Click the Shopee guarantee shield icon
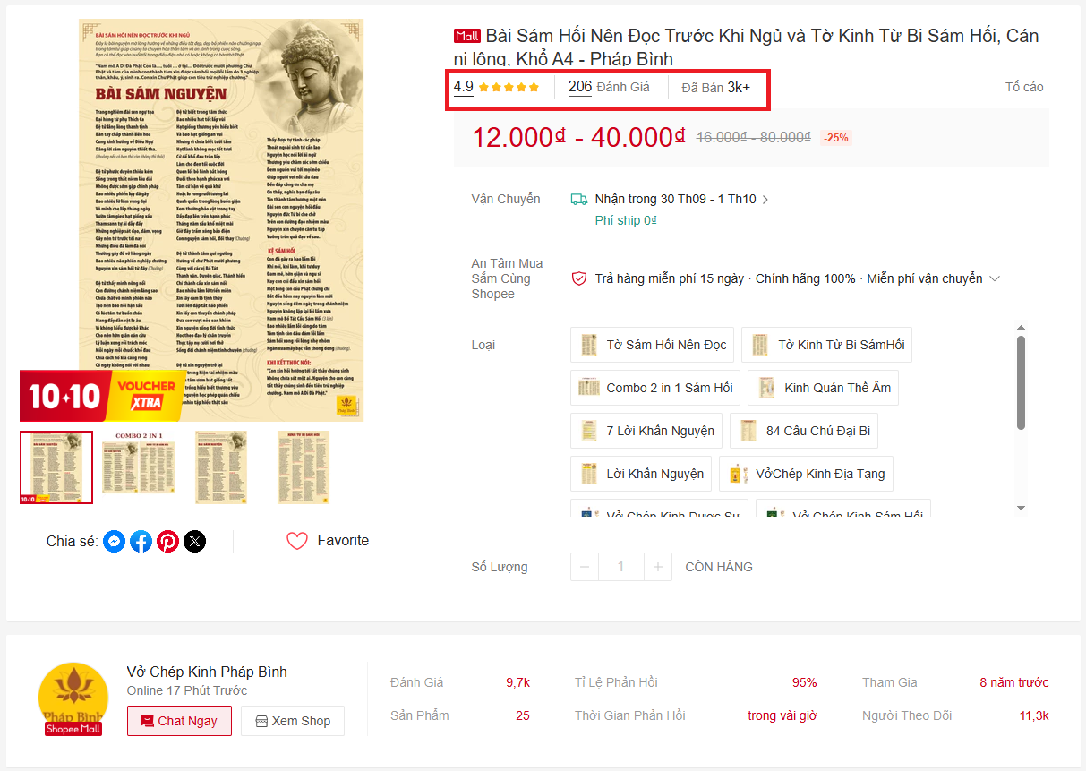This screenshot has height=771, width=1086. click(x=579, y=278)
